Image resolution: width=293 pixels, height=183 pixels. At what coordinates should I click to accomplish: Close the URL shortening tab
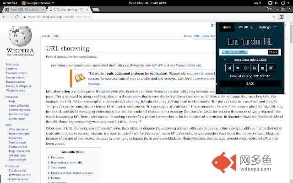[87, 10]
